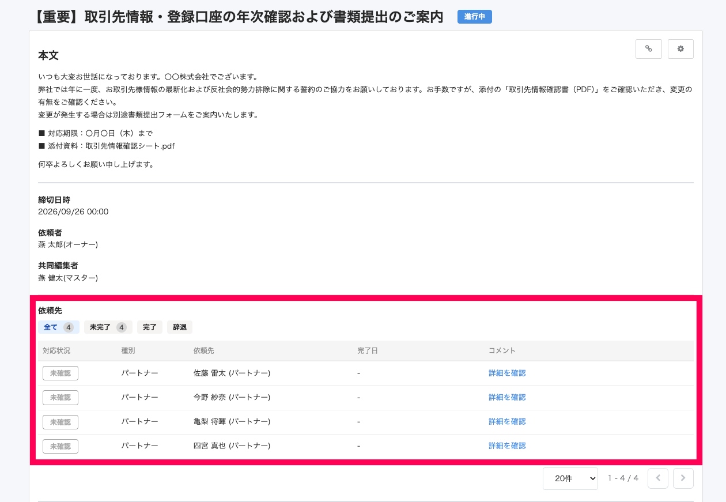The image size is (726, 502).
Task: Select the 辞退 filter tab
Action: pyautogui.click(x=180, y=327)
